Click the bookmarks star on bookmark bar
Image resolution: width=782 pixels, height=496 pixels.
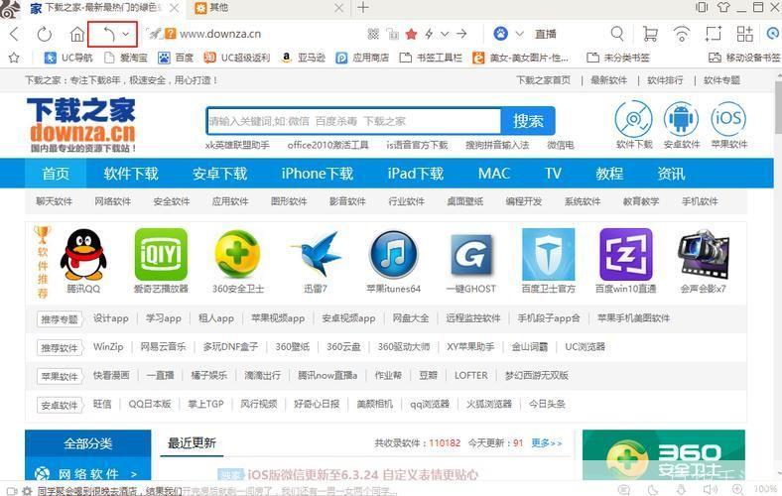[14, 58]
